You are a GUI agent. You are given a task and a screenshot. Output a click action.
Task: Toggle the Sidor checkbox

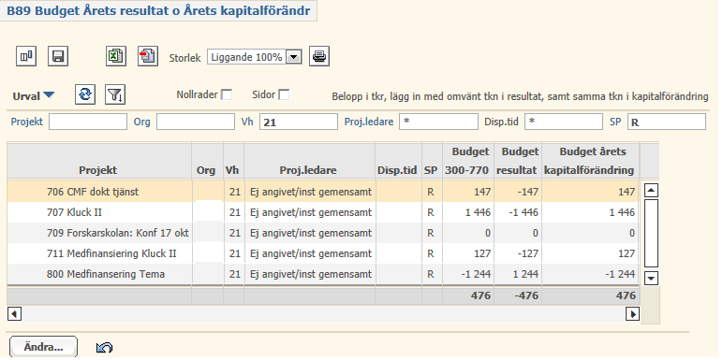[x=284, y=94]
